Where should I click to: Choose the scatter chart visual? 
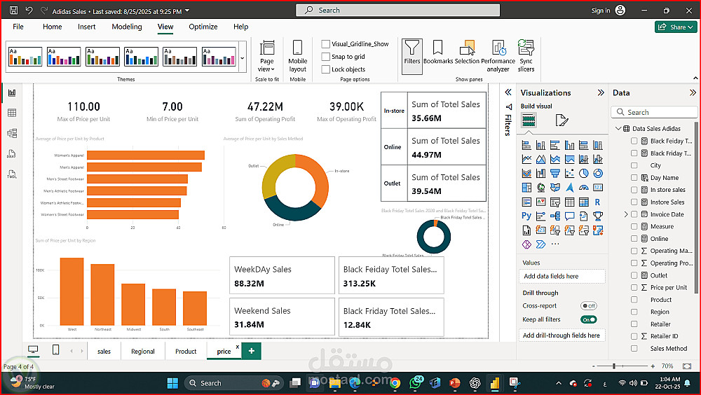coord(569,174)
